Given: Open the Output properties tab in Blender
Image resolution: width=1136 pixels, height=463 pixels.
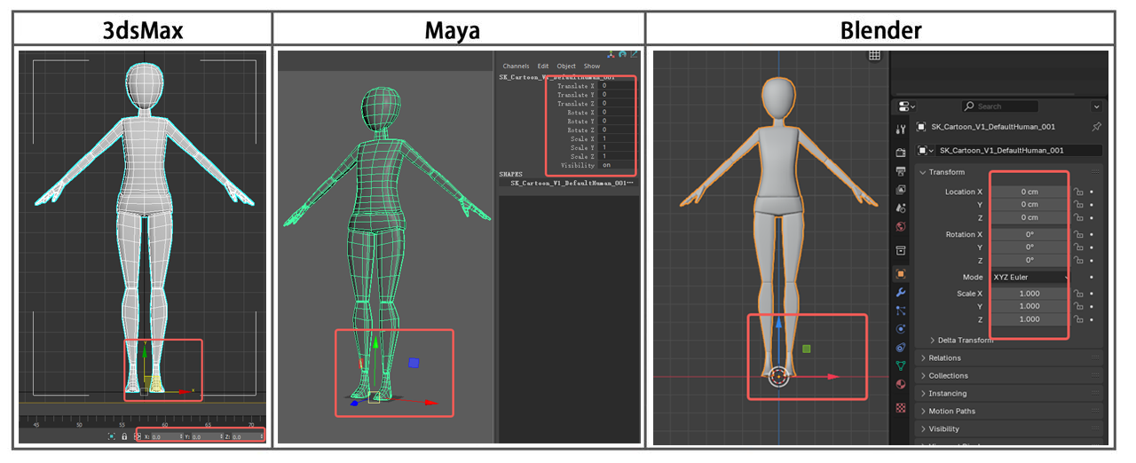Looking at the screenshot, I should 902,170.
